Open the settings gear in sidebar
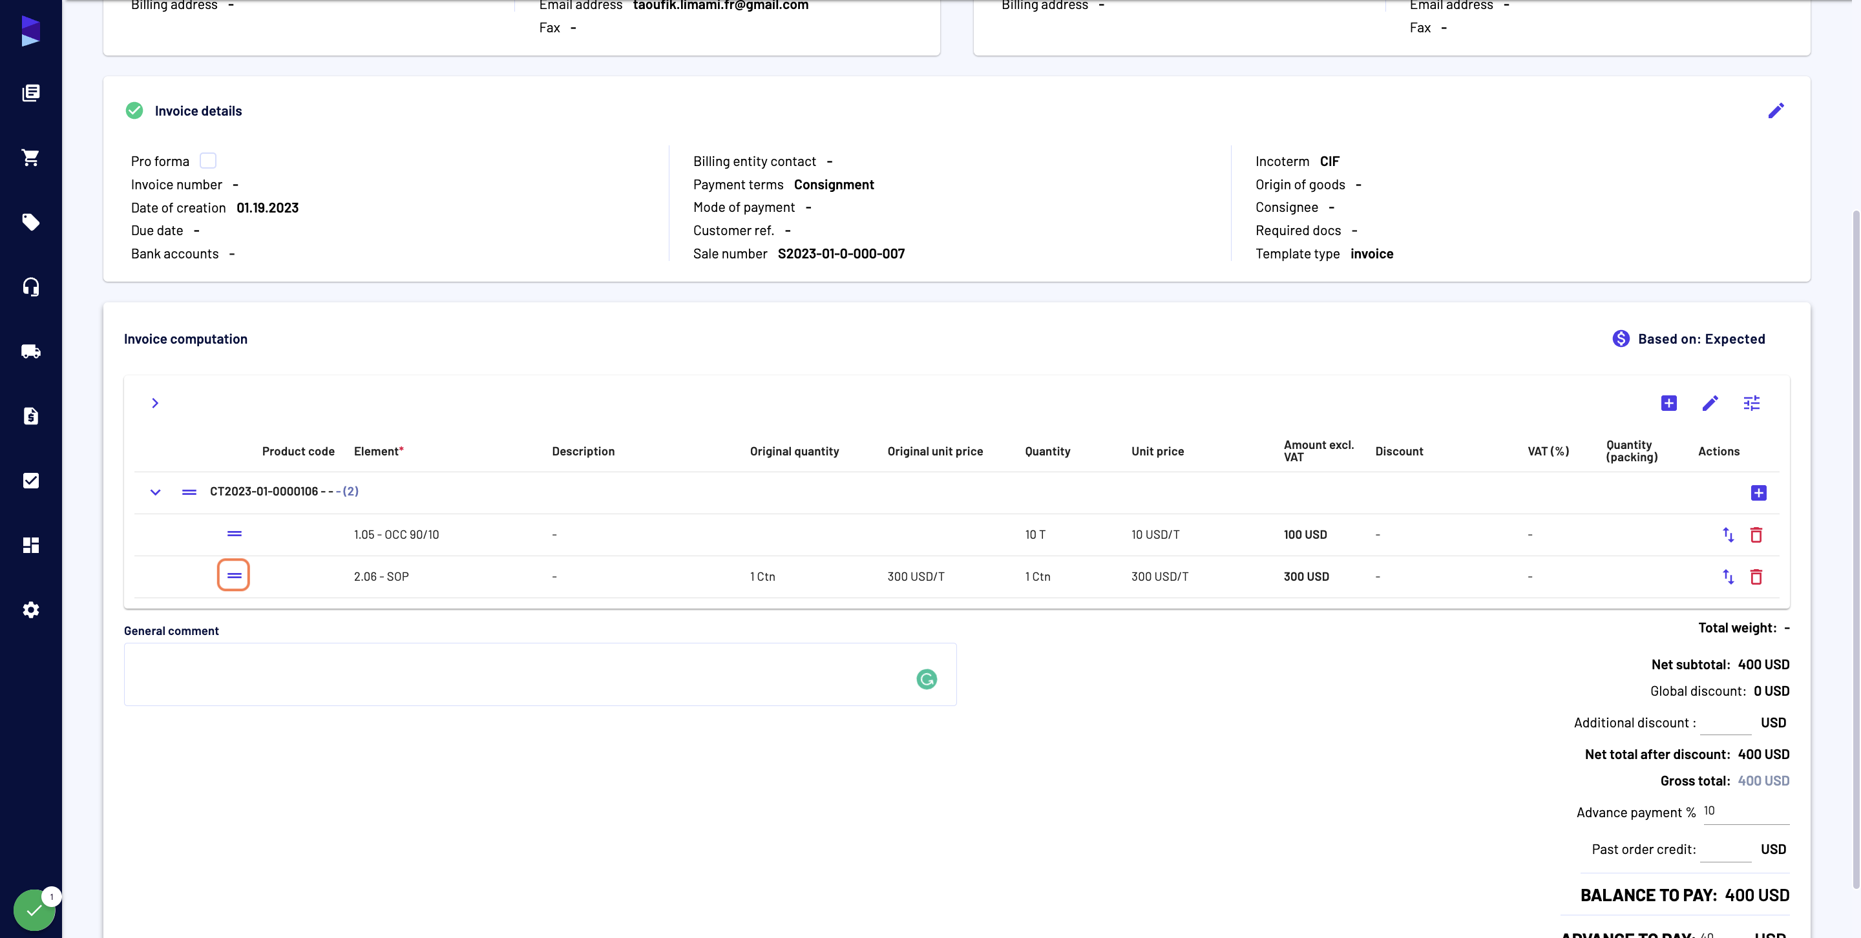Viewport: 1861px width, 938px height. coord(30,609)
